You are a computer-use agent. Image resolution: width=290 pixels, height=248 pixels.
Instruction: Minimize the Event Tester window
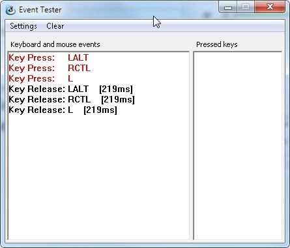click(x=228, y=7)
